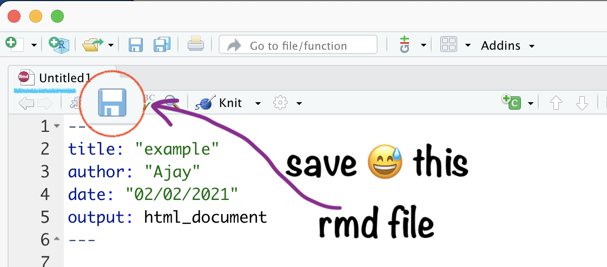
Task: Click the Go to file/function search box
Action: click(x=298, y=45)
